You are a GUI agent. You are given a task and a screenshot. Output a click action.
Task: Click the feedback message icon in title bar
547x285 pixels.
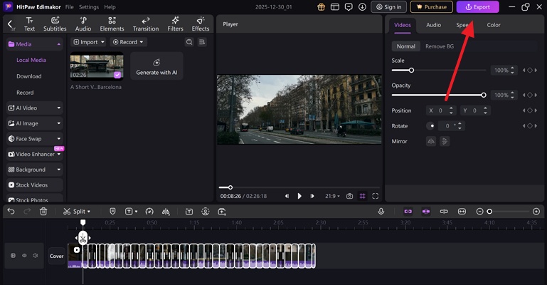(x=349, y=7)
